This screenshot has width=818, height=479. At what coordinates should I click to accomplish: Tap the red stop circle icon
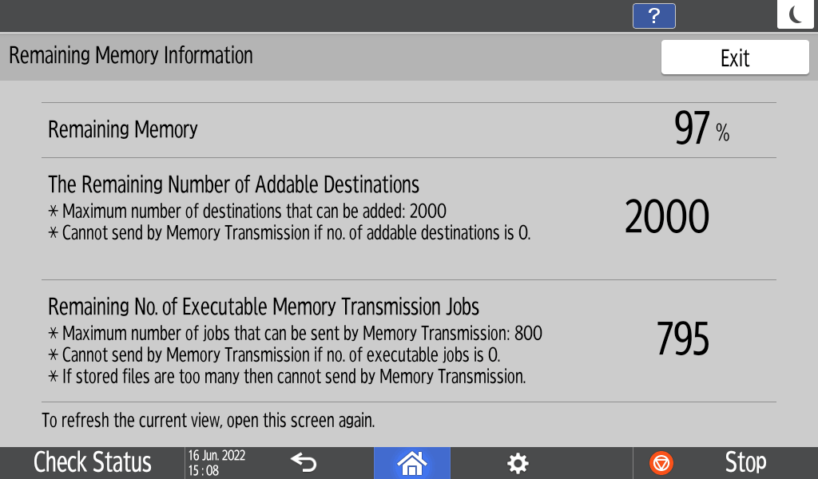[x=662, y=463]
